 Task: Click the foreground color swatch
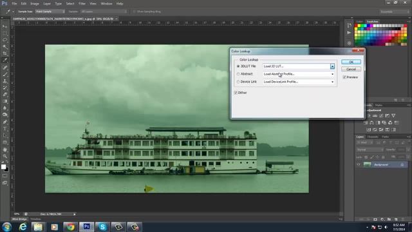click(3, 167)
